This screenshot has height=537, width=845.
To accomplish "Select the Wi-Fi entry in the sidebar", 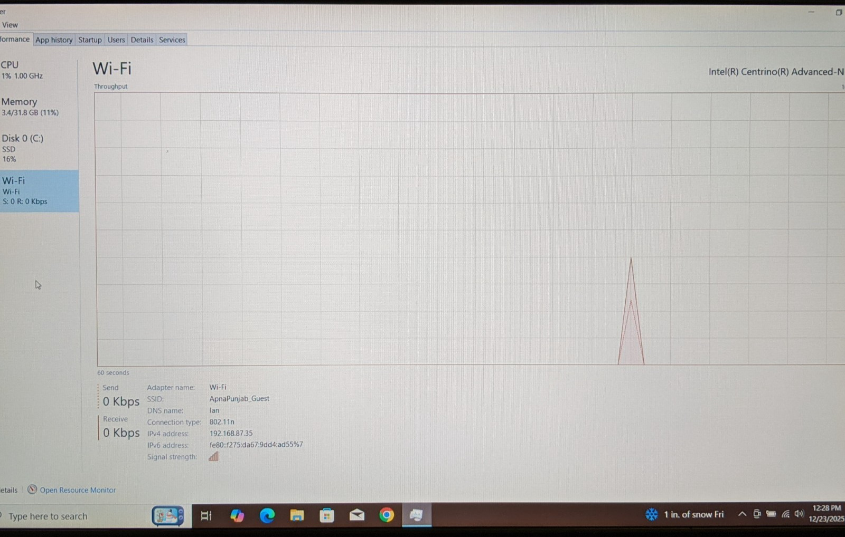I will (39, 191).
